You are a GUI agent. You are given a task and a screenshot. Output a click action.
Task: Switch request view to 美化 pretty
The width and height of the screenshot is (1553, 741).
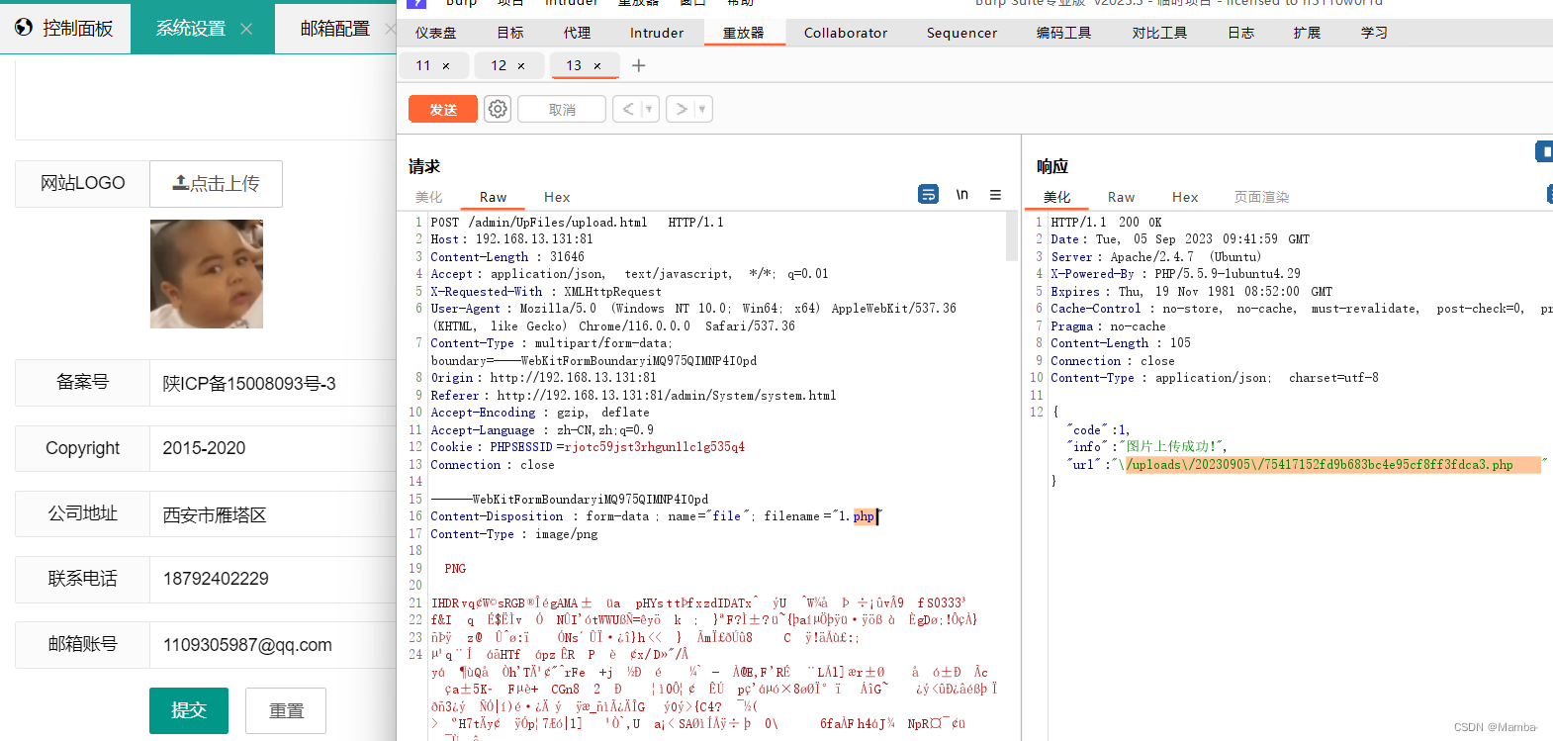point(429,197)
